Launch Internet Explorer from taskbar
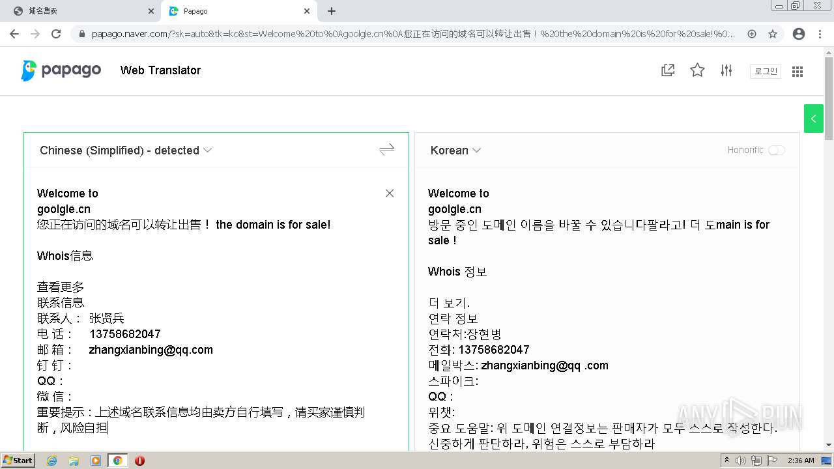This screenshot has height=469, width=834. click(51, 461)
